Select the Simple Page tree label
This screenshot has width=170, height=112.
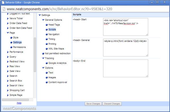pyautogui.click(x=16, y=95)
